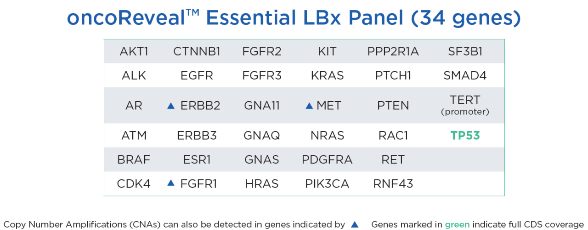The height and width of the screenshot is (230, 588).
Task: Select the KRAS gene entry
Action: click(x=327, y=76)
